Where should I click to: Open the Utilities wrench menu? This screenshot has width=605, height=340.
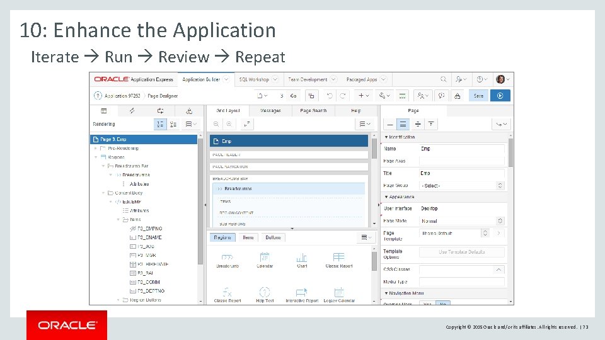(x=384, y=96)
